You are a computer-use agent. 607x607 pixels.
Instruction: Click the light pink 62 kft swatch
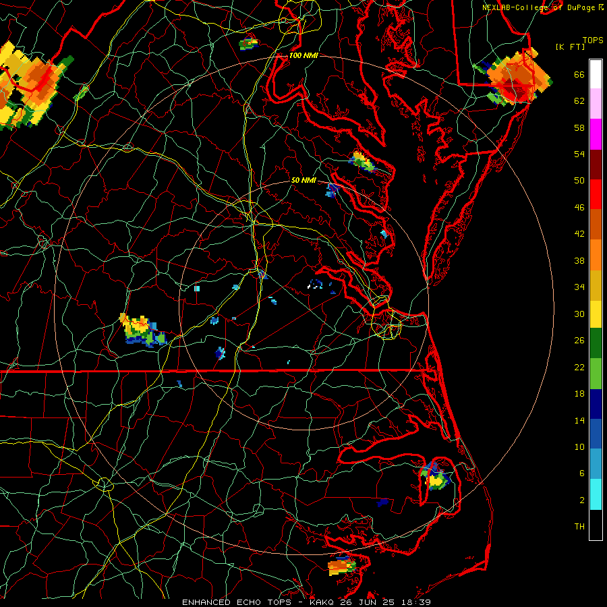(596, 104)
